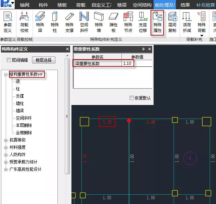Click the red node on top beam
The image size is (216, 204).
point(129,121)
